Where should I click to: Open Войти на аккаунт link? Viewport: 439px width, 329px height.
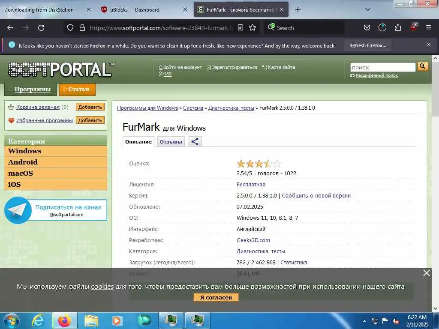point(182,67)
